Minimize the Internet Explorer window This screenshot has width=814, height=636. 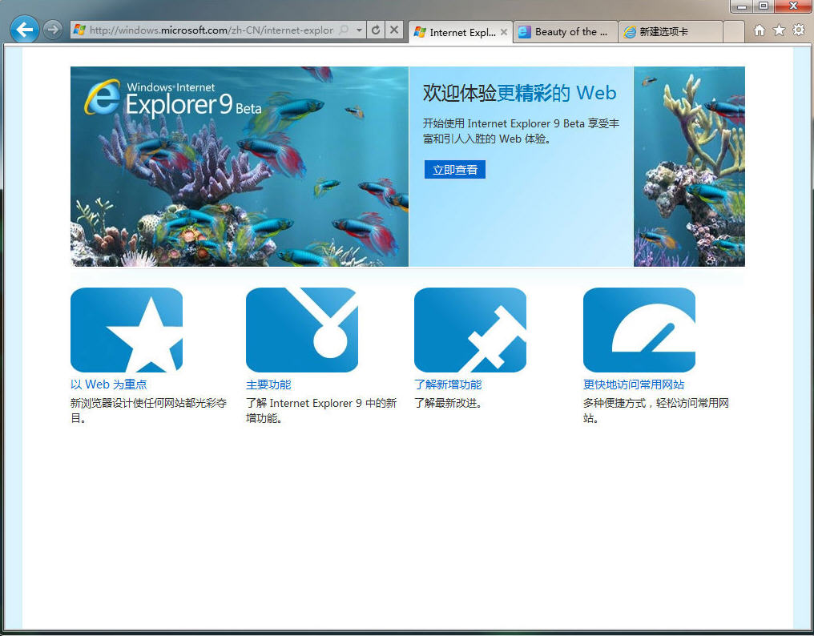(x=742, y=6)
